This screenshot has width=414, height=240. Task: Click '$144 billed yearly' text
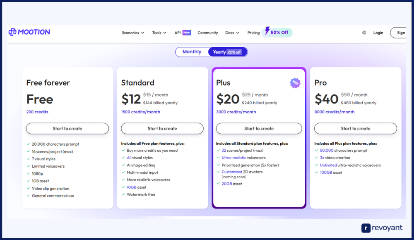pyautogui.click(x=160, y=103)
